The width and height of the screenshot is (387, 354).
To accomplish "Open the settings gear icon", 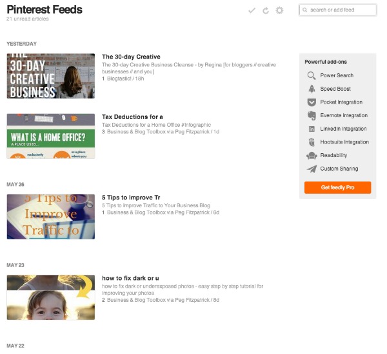I will coord(279,10).
